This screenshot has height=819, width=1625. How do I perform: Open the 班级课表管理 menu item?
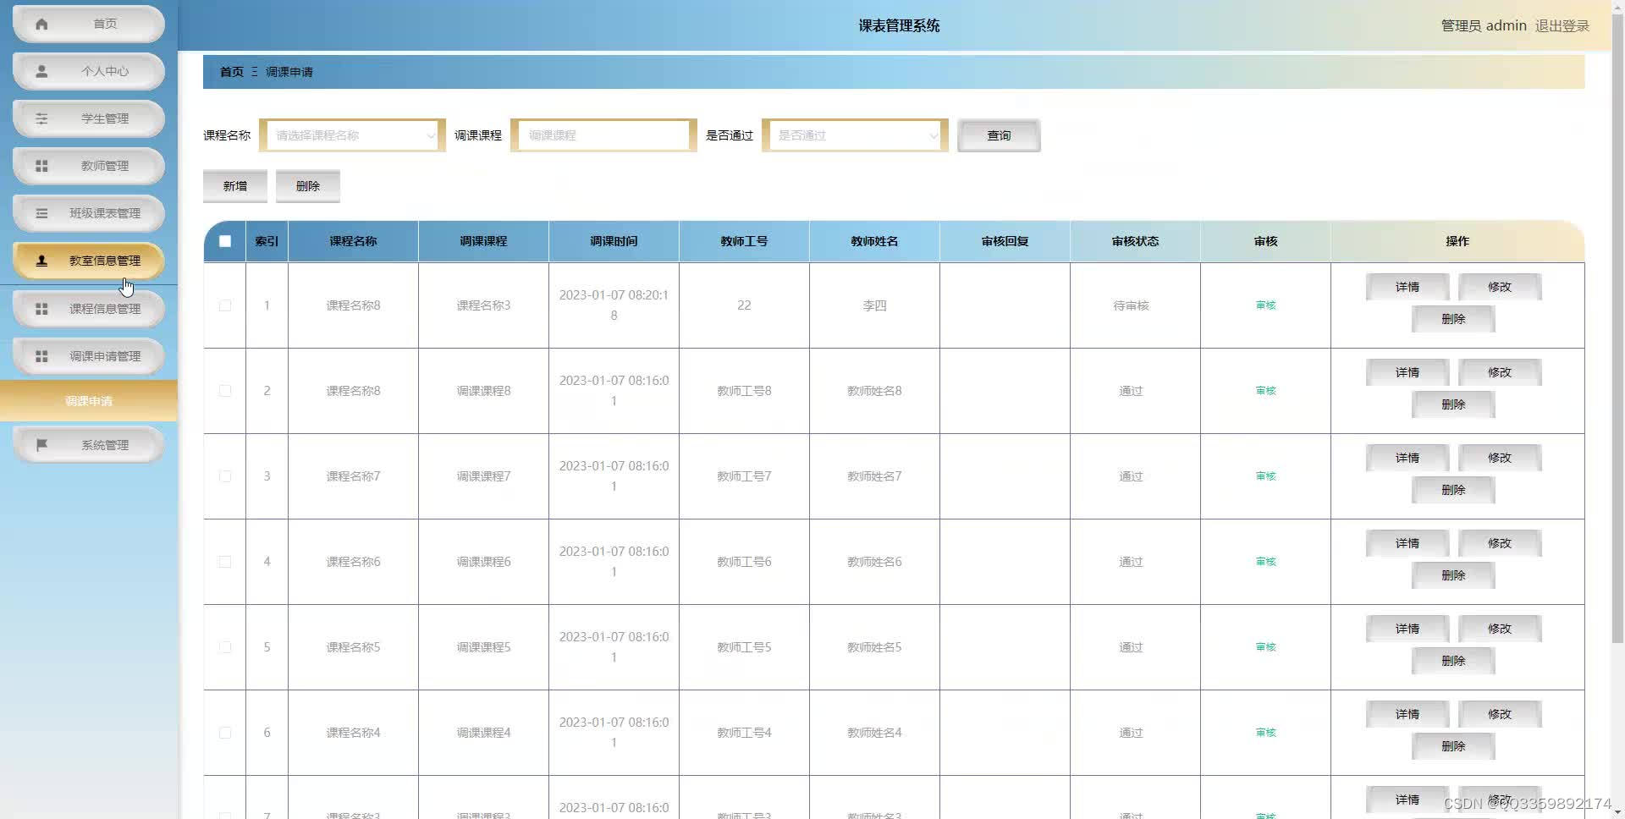coord(89,213)
